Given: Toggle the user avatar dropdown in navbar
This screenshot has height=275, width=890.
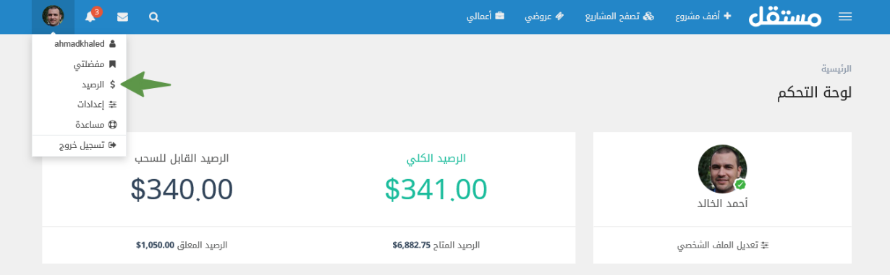Looking at the screenshot, I should 53,16.
